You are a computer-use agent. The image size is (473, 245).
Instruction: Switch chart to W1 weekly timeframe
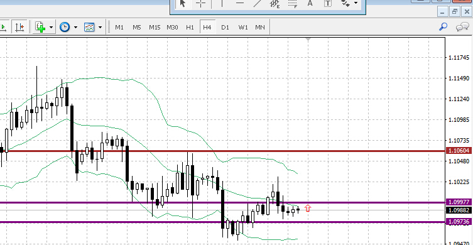tap(243, 28)
